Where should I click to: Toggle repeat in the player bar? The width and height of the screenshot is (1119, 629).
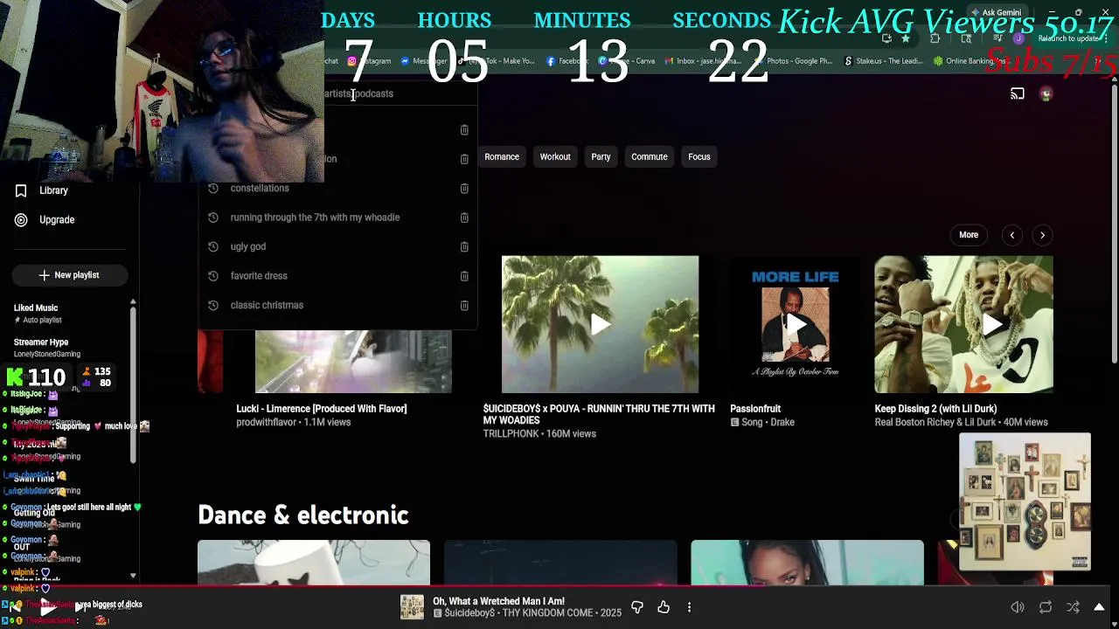[1046, 607]
